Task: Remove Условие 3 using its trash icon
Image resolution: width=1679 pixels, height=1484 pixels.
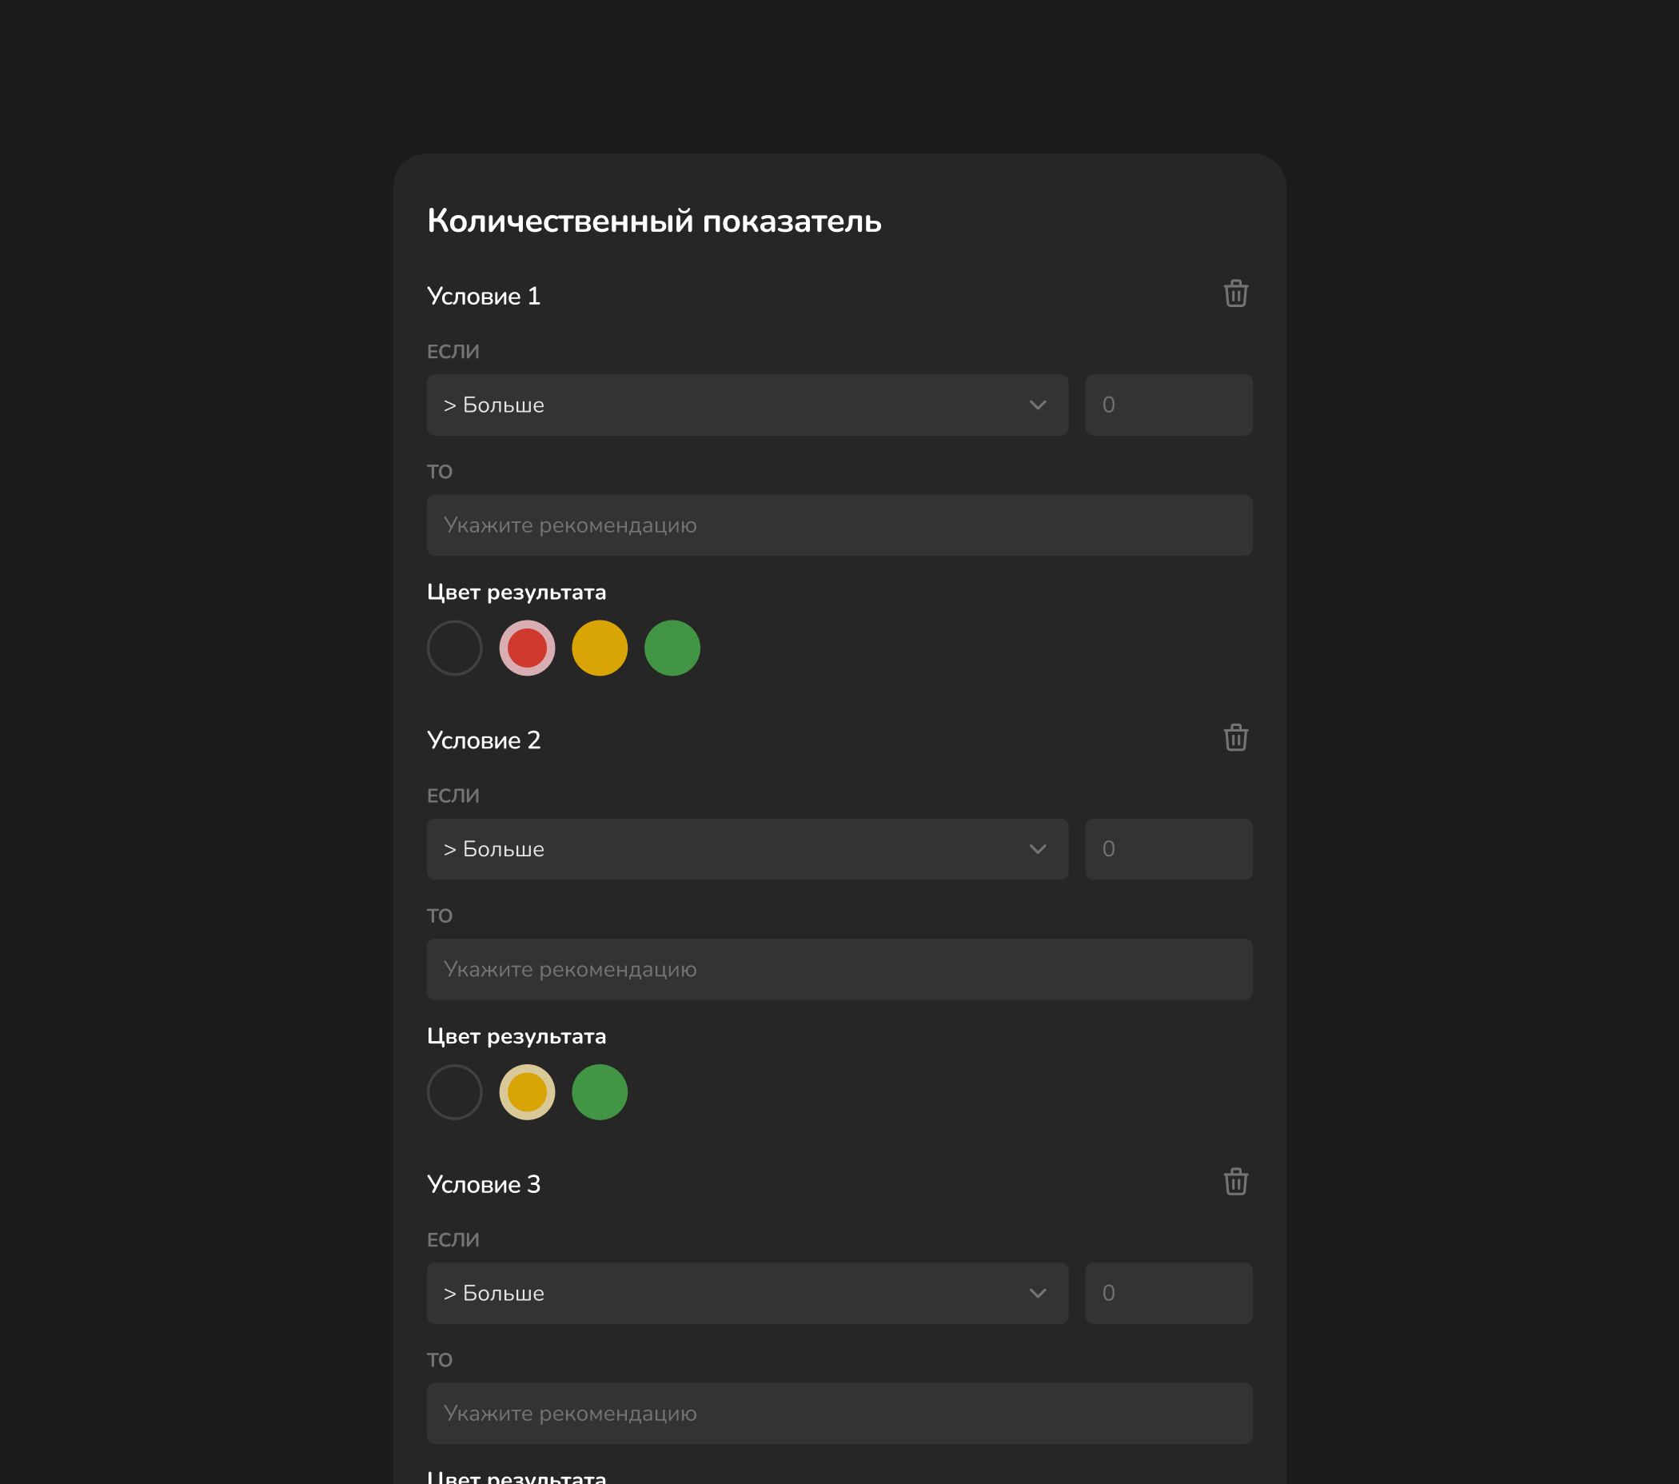Action: pos(1235,1183)
